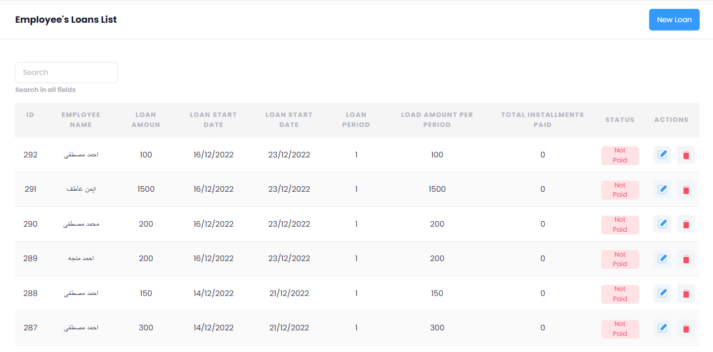Sort by Loan Period column header

tap(356, 120)
